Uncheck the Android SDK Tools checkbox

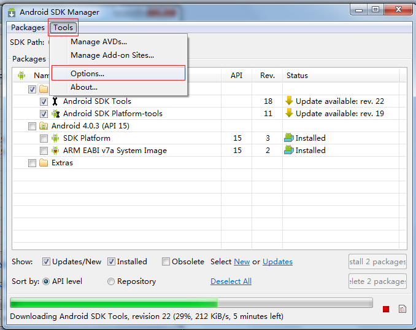[44, 101]
